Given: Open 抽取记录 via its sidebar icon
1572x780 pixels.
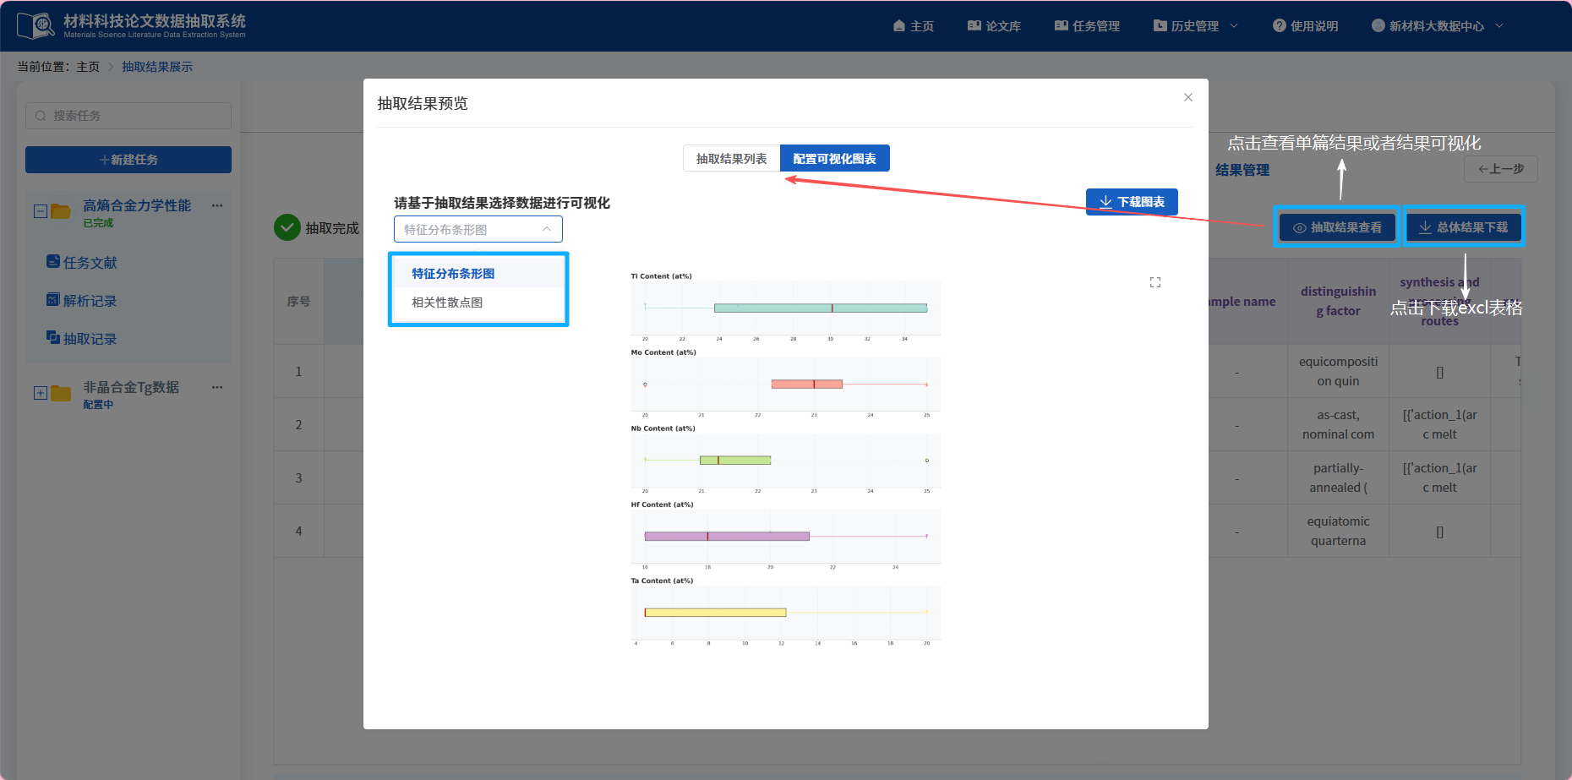Looking at the screenshot, I should pos(53,338).
